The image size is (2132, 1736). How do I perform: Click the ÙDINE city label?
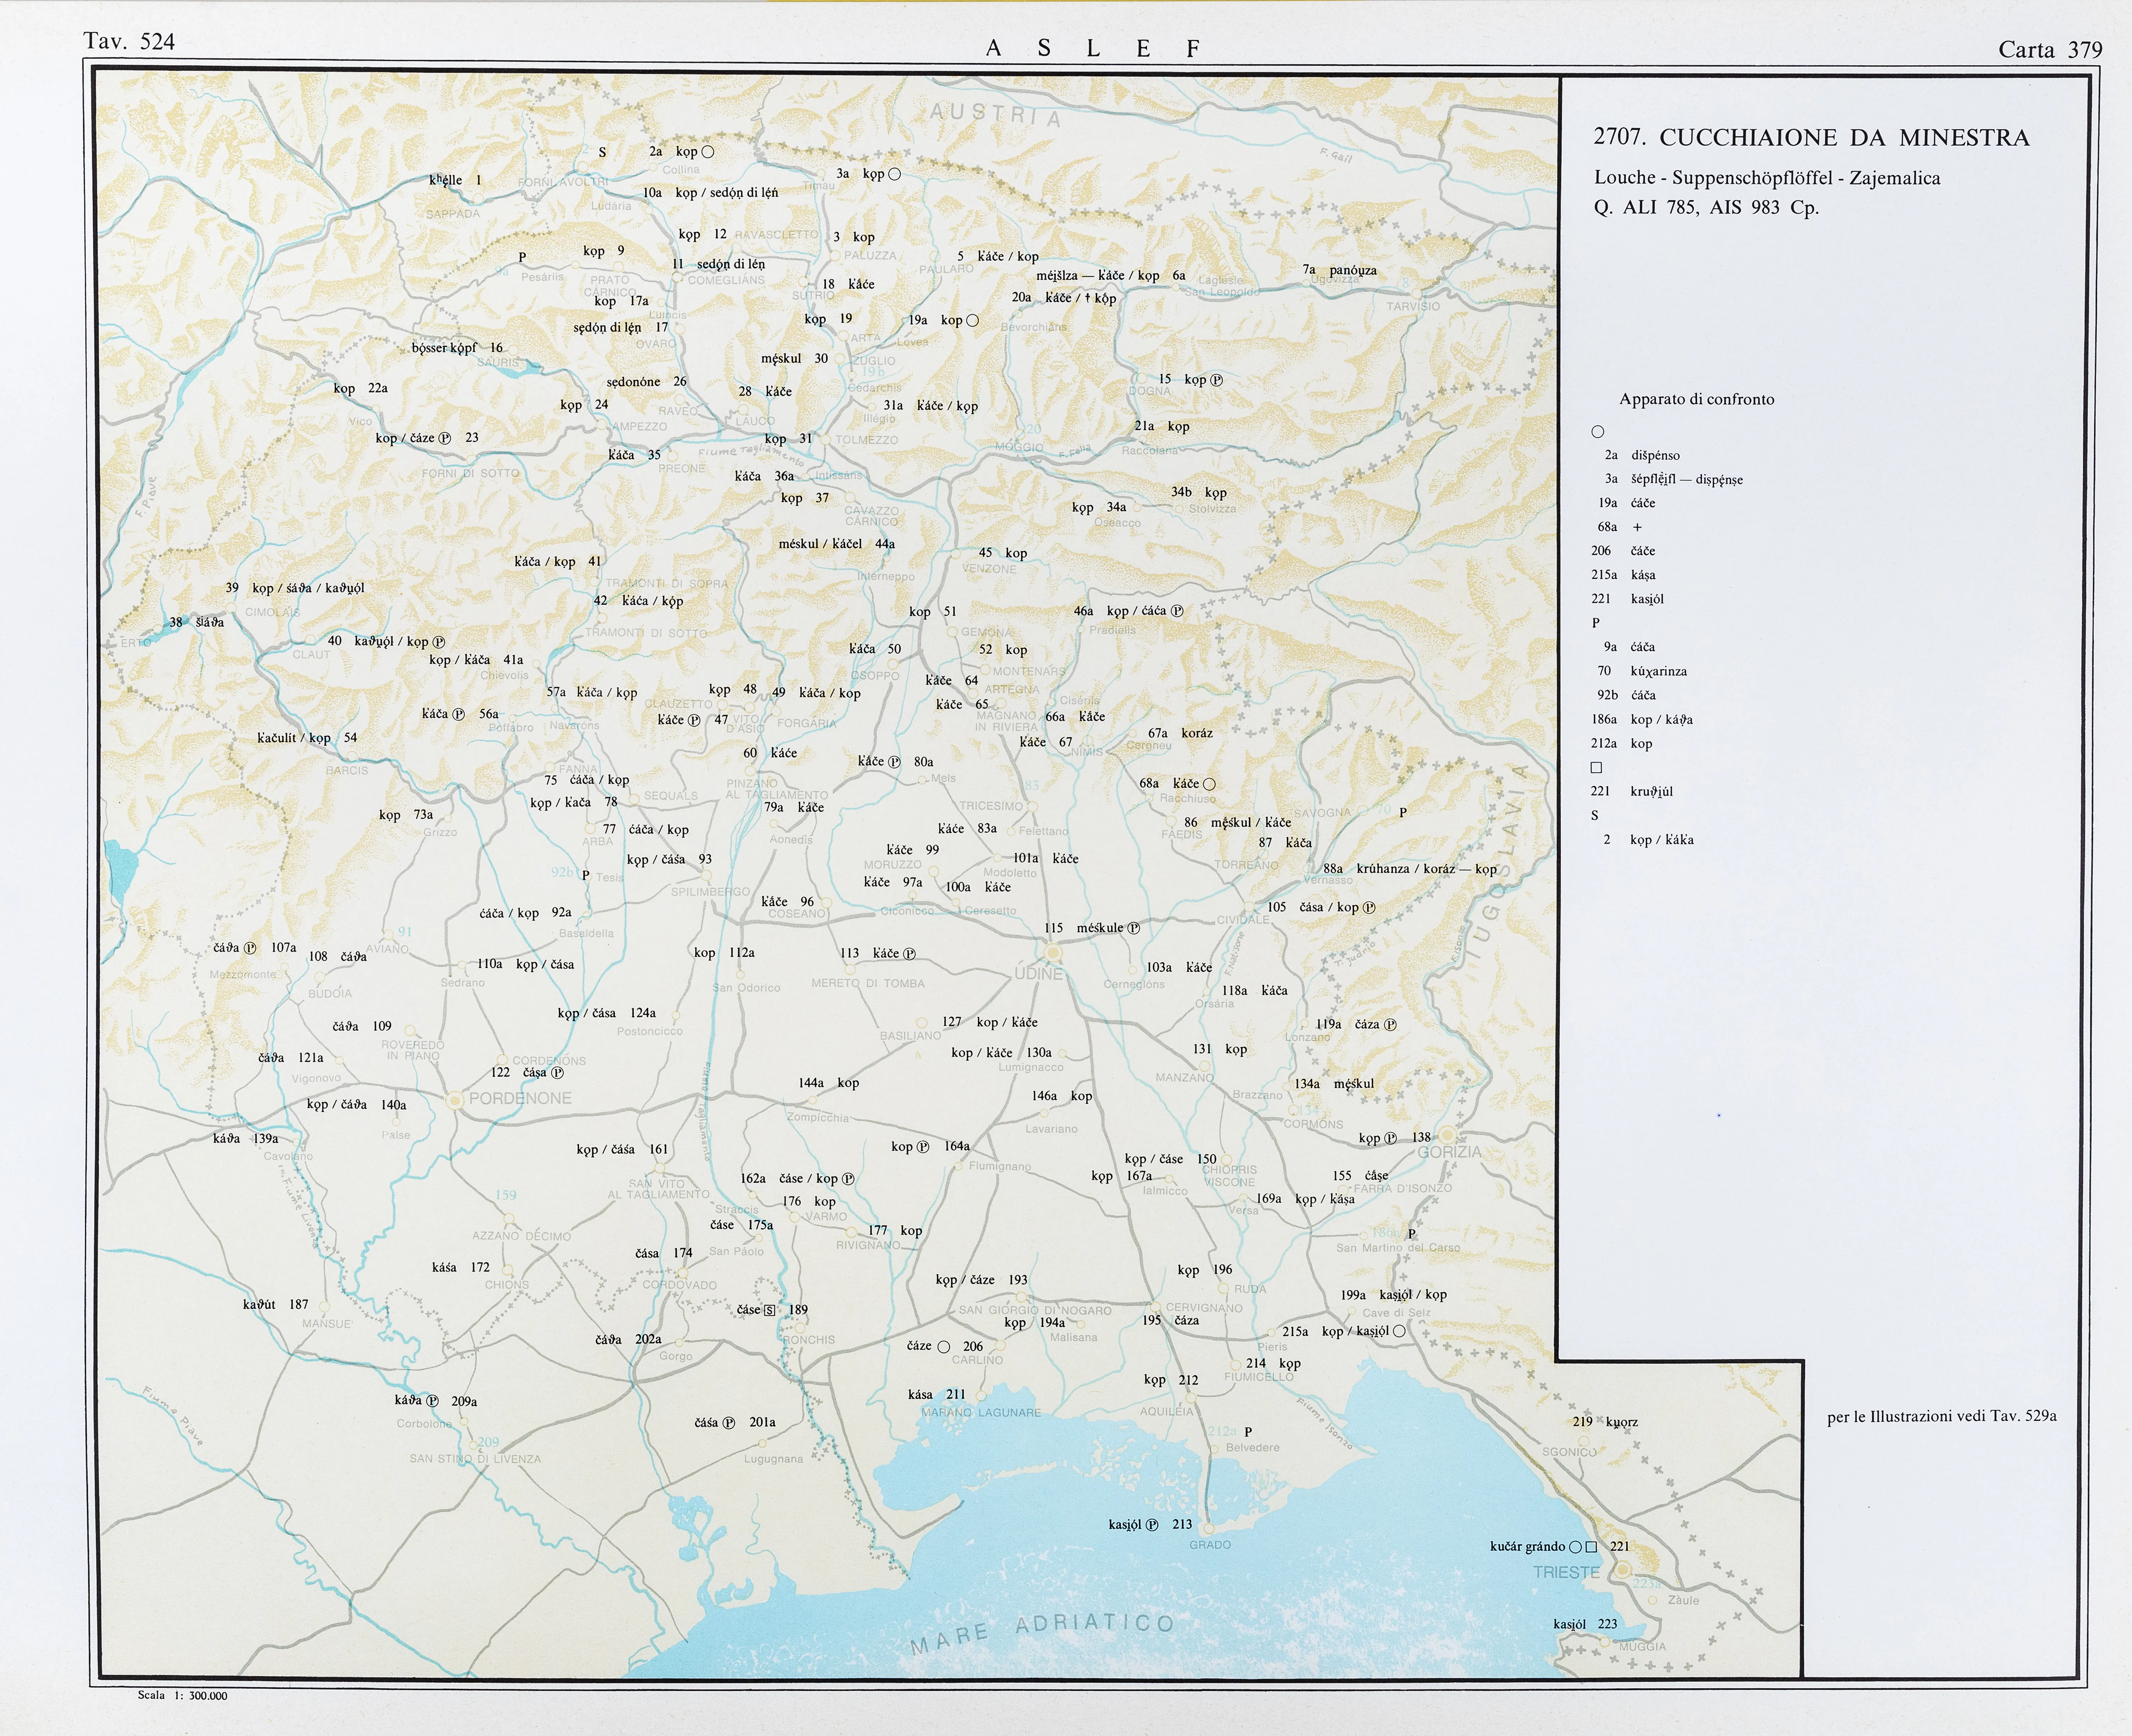click(1039, 973)
